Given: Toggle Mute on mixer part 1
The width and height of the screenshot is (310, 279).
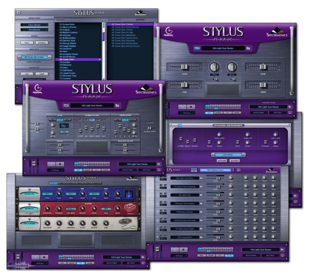Looking at the screenshot, I should [x=162, y=177].
